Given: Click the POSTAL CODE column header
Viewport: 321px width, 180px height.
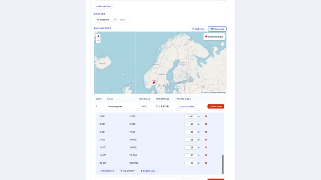Looking at the screenshot, I should coord(184,99).
